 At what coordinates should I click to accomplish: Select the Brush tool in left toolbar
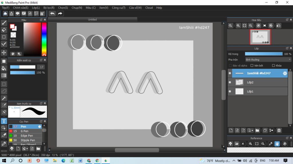[x=4, y=23]
